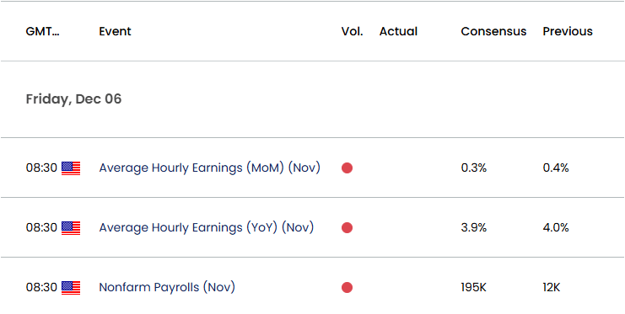Click the GMT time zone column header
Image resolution: width=625 pixels, height=314 pixels.
[x=43, y=31]
